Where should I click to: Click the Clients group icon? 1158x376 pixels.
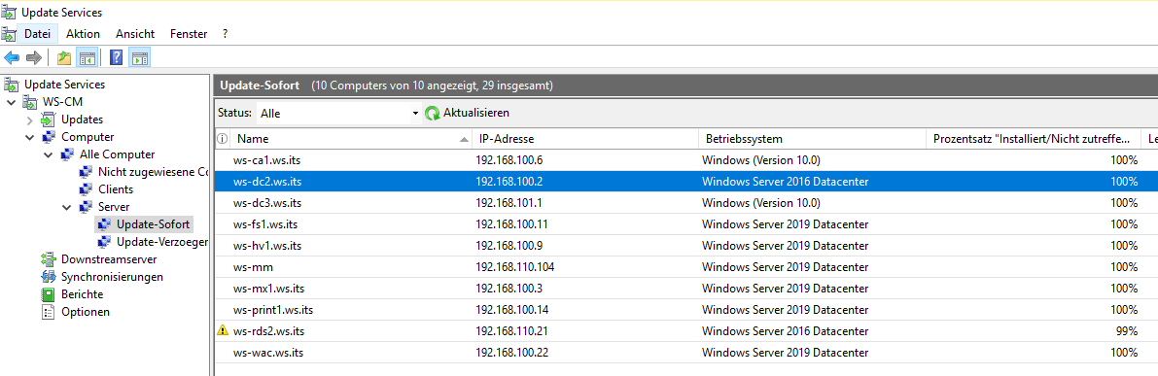pyautogui.click(x=86, y=189)
